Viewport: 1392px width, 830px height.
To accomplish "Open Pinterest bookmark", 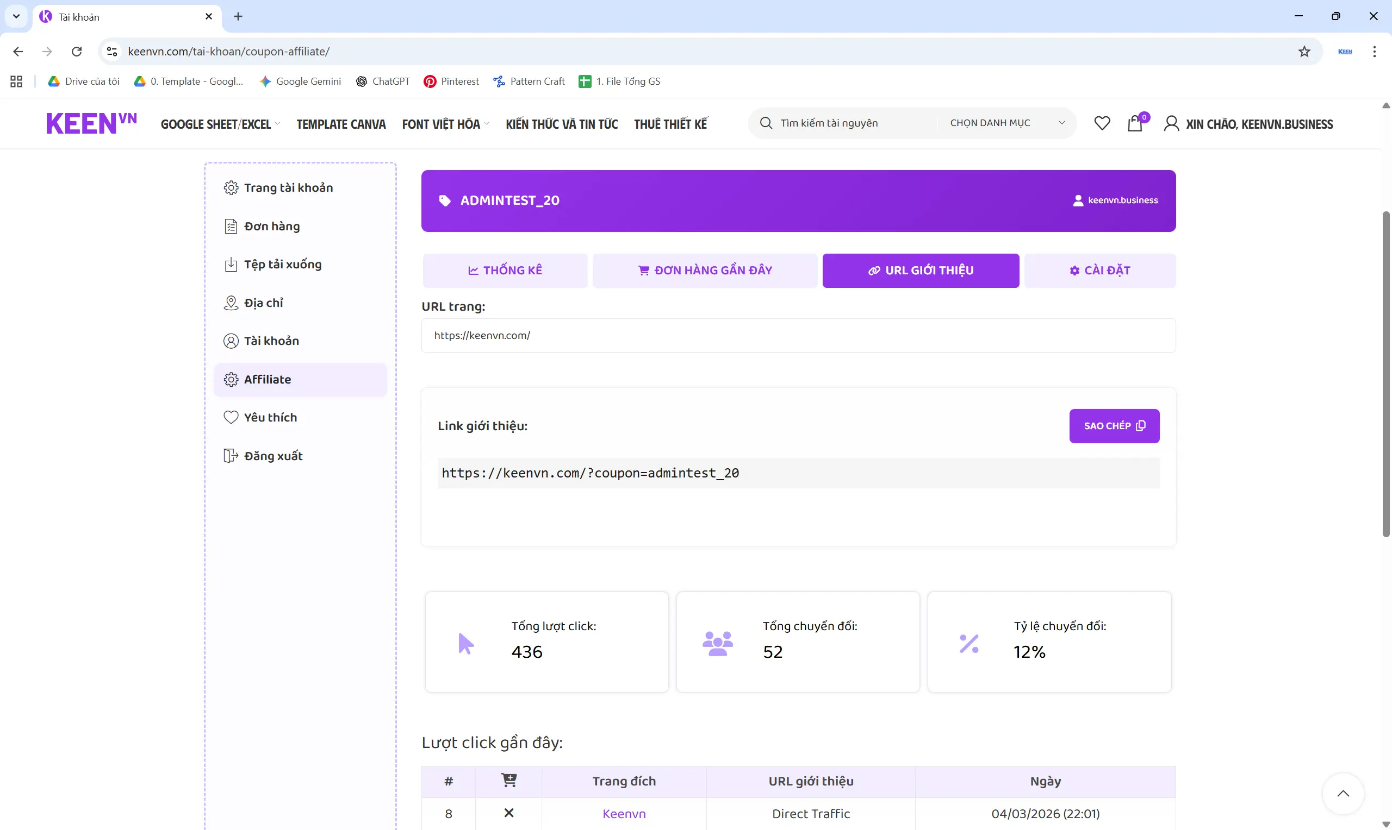I will click(451, 81).
